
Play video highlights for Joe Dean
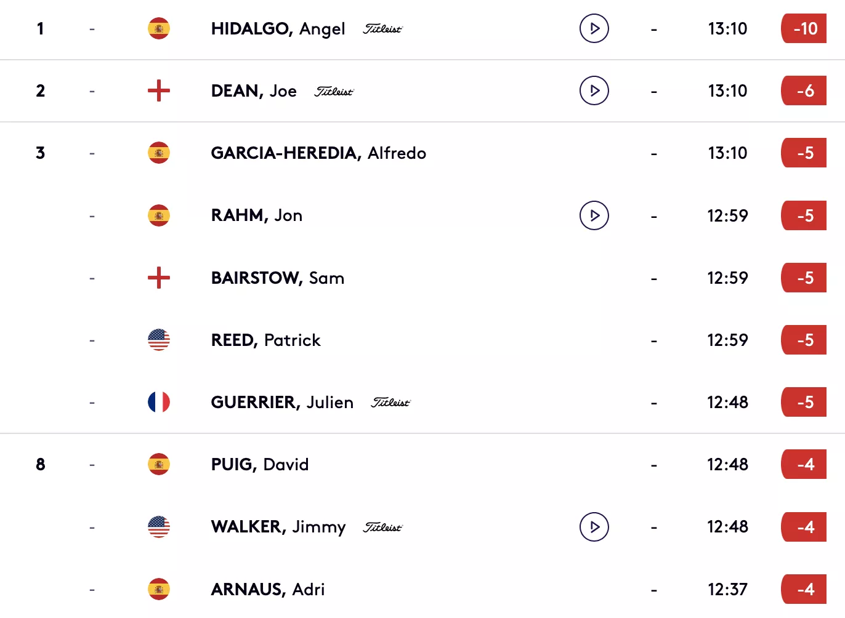point(594,90)
